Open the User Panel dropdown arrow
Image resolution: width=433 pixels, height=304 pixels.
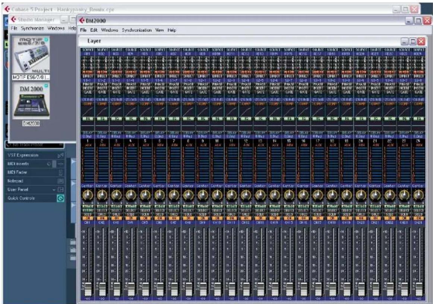click(54, 189)
